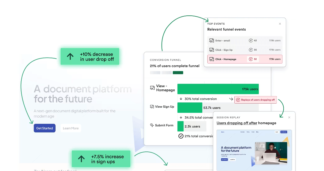The height and width of the screenshot is (171, 324).
Task: Click the 179k users count in Enter - email row
Action: point(275,40)
